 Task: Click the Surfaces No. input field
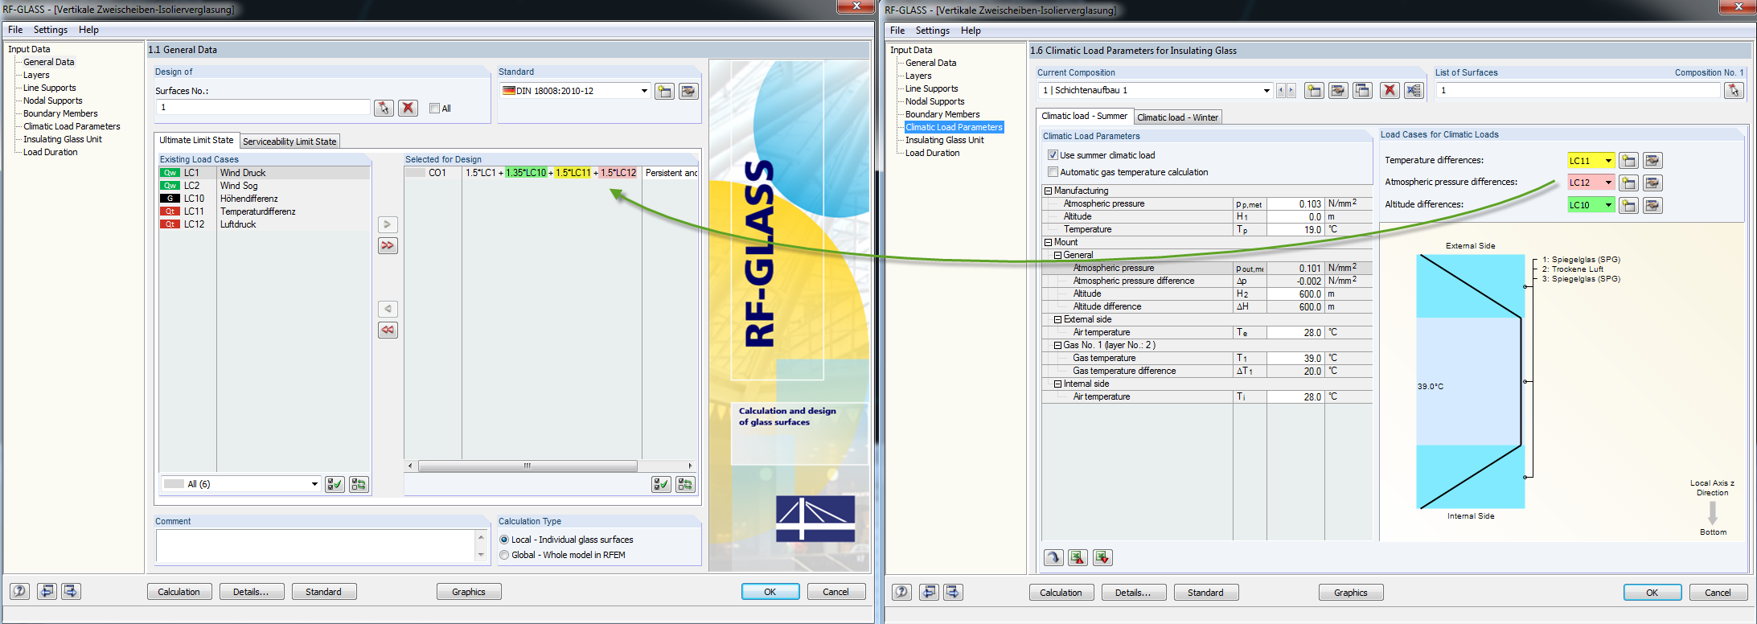click(262, 108)
